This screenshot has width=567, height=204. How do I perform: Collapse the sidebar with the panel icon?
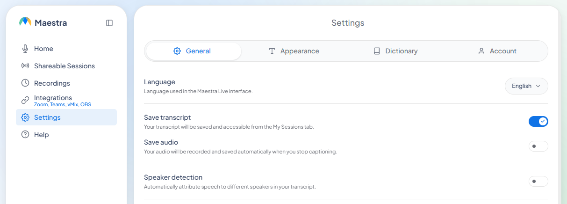pyautogui.click(x=109, y=22)
